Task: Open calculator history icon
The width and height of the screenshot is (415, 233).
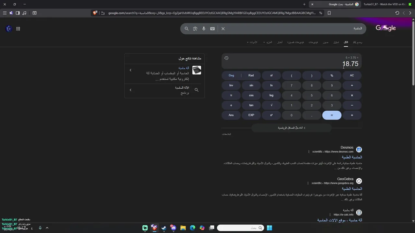Action: 226,58
